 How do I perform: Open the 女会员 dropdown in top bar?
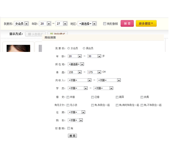[21, 24]
